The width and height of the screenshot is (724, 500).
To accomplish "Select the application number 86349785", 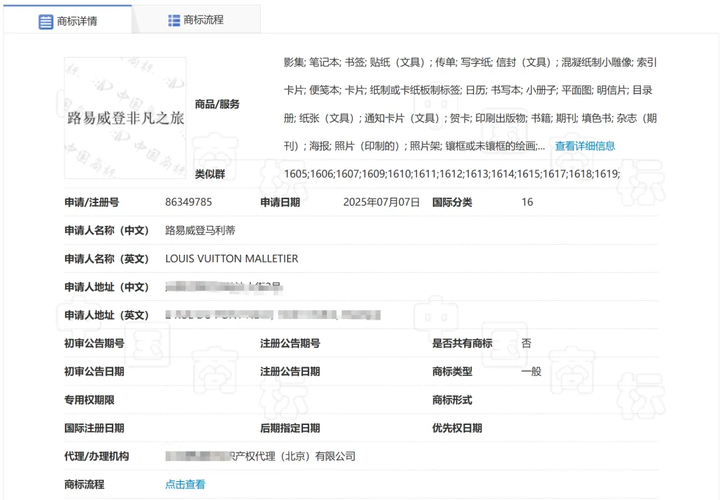I will coord(188,202).
